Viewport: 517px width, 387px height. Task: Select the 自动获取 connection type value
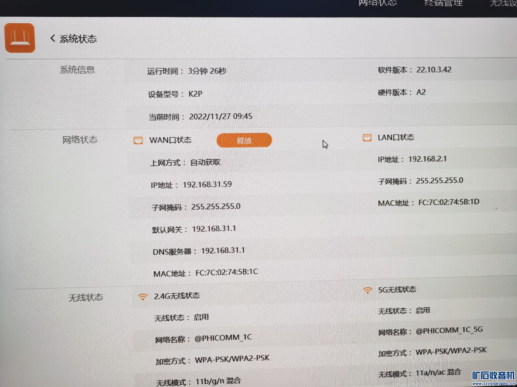tap(205, 162)
